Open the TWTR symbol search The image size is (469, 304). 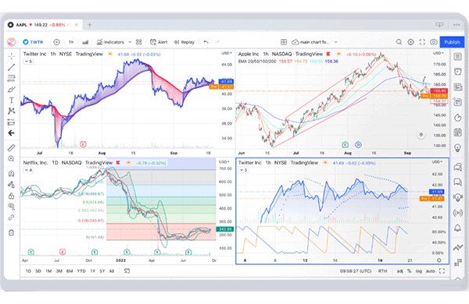point(33,42)
